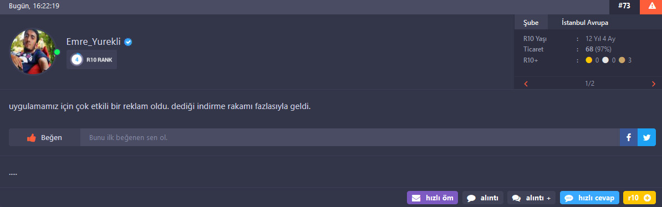Select the Şube tab
The width and height of the screenshot is (662, 207).
[531, 22]
